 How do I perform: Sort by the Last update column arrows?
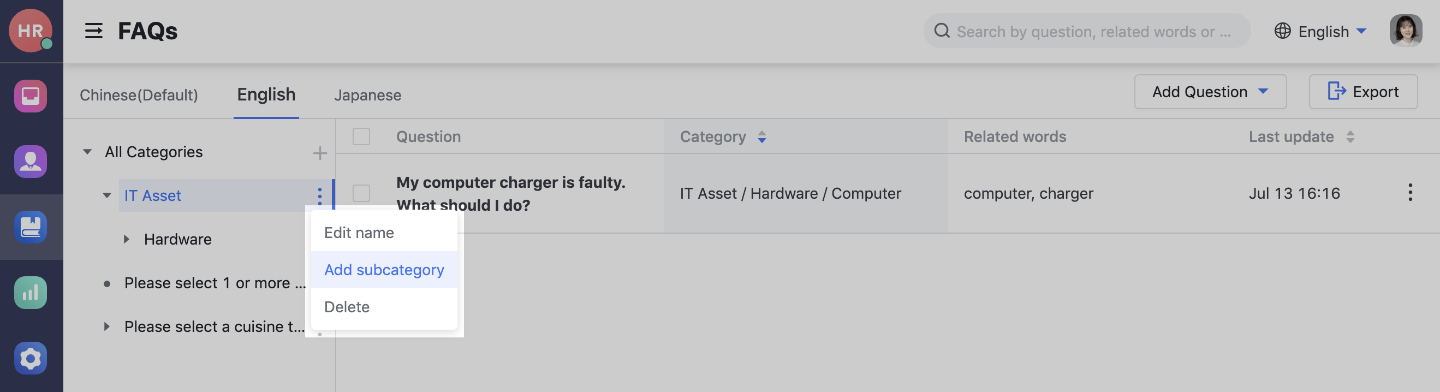tap(1351, 136)
